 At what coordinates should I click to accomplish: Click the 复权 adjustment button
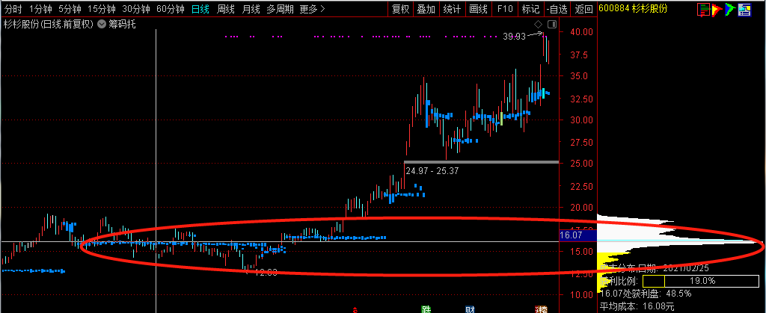click(401, 9)
